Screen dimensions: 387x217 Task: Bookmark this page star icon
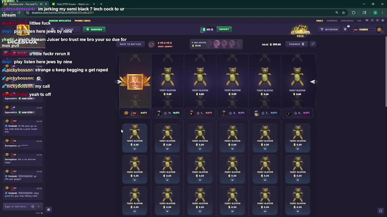343,13
